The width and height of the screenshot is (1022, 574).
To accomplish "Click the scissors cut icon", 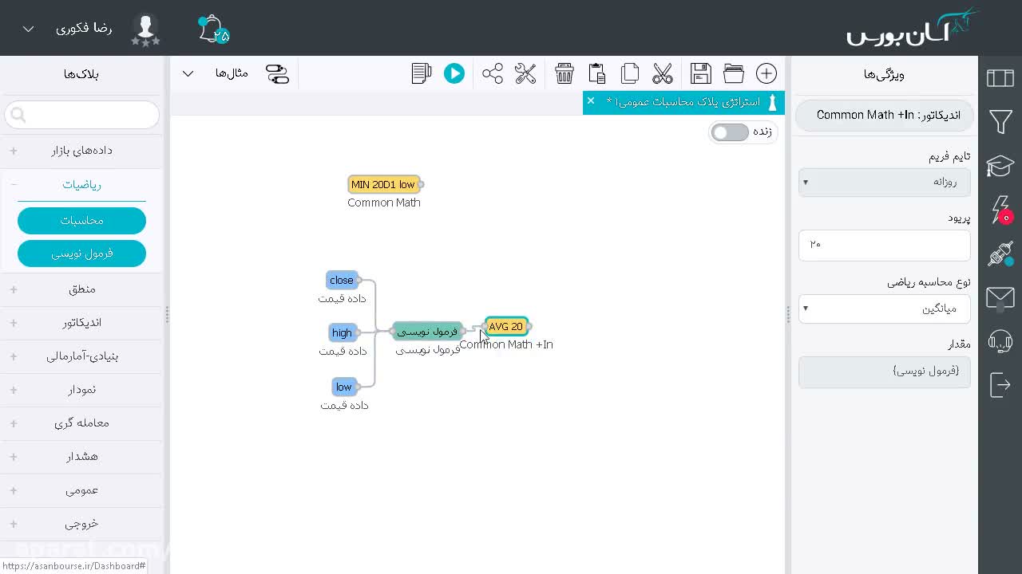I will click(663, 73).
